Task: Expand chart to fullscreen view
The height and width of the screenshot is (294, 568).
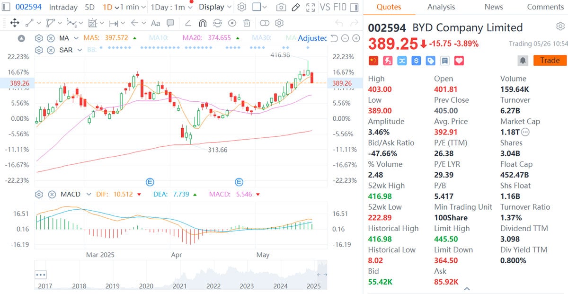Action: (x=311, y=7)
